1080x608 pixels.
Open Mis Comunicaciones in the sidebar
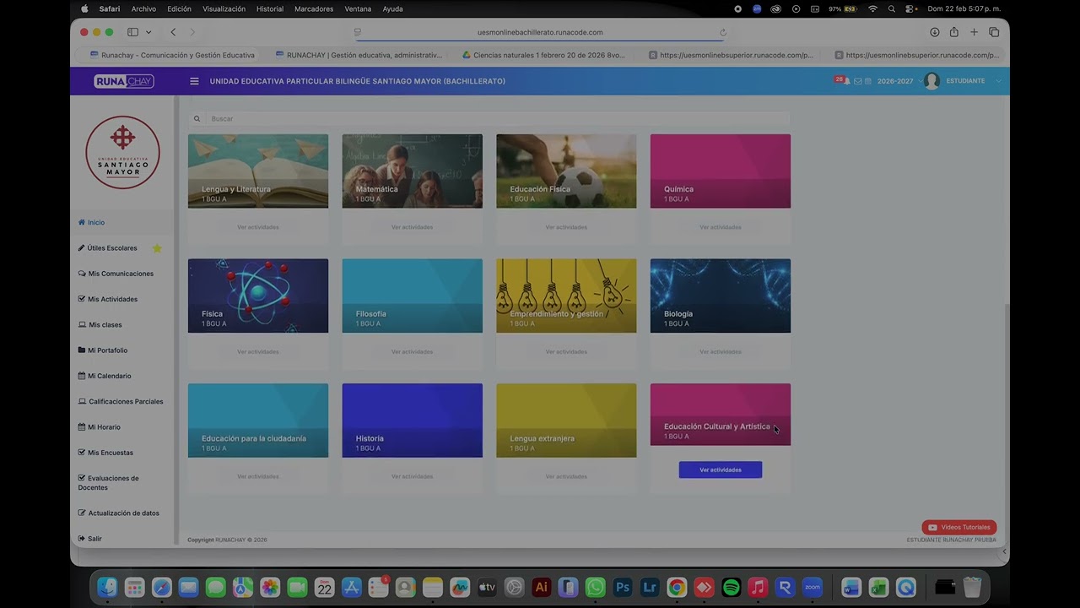point(116,274)
